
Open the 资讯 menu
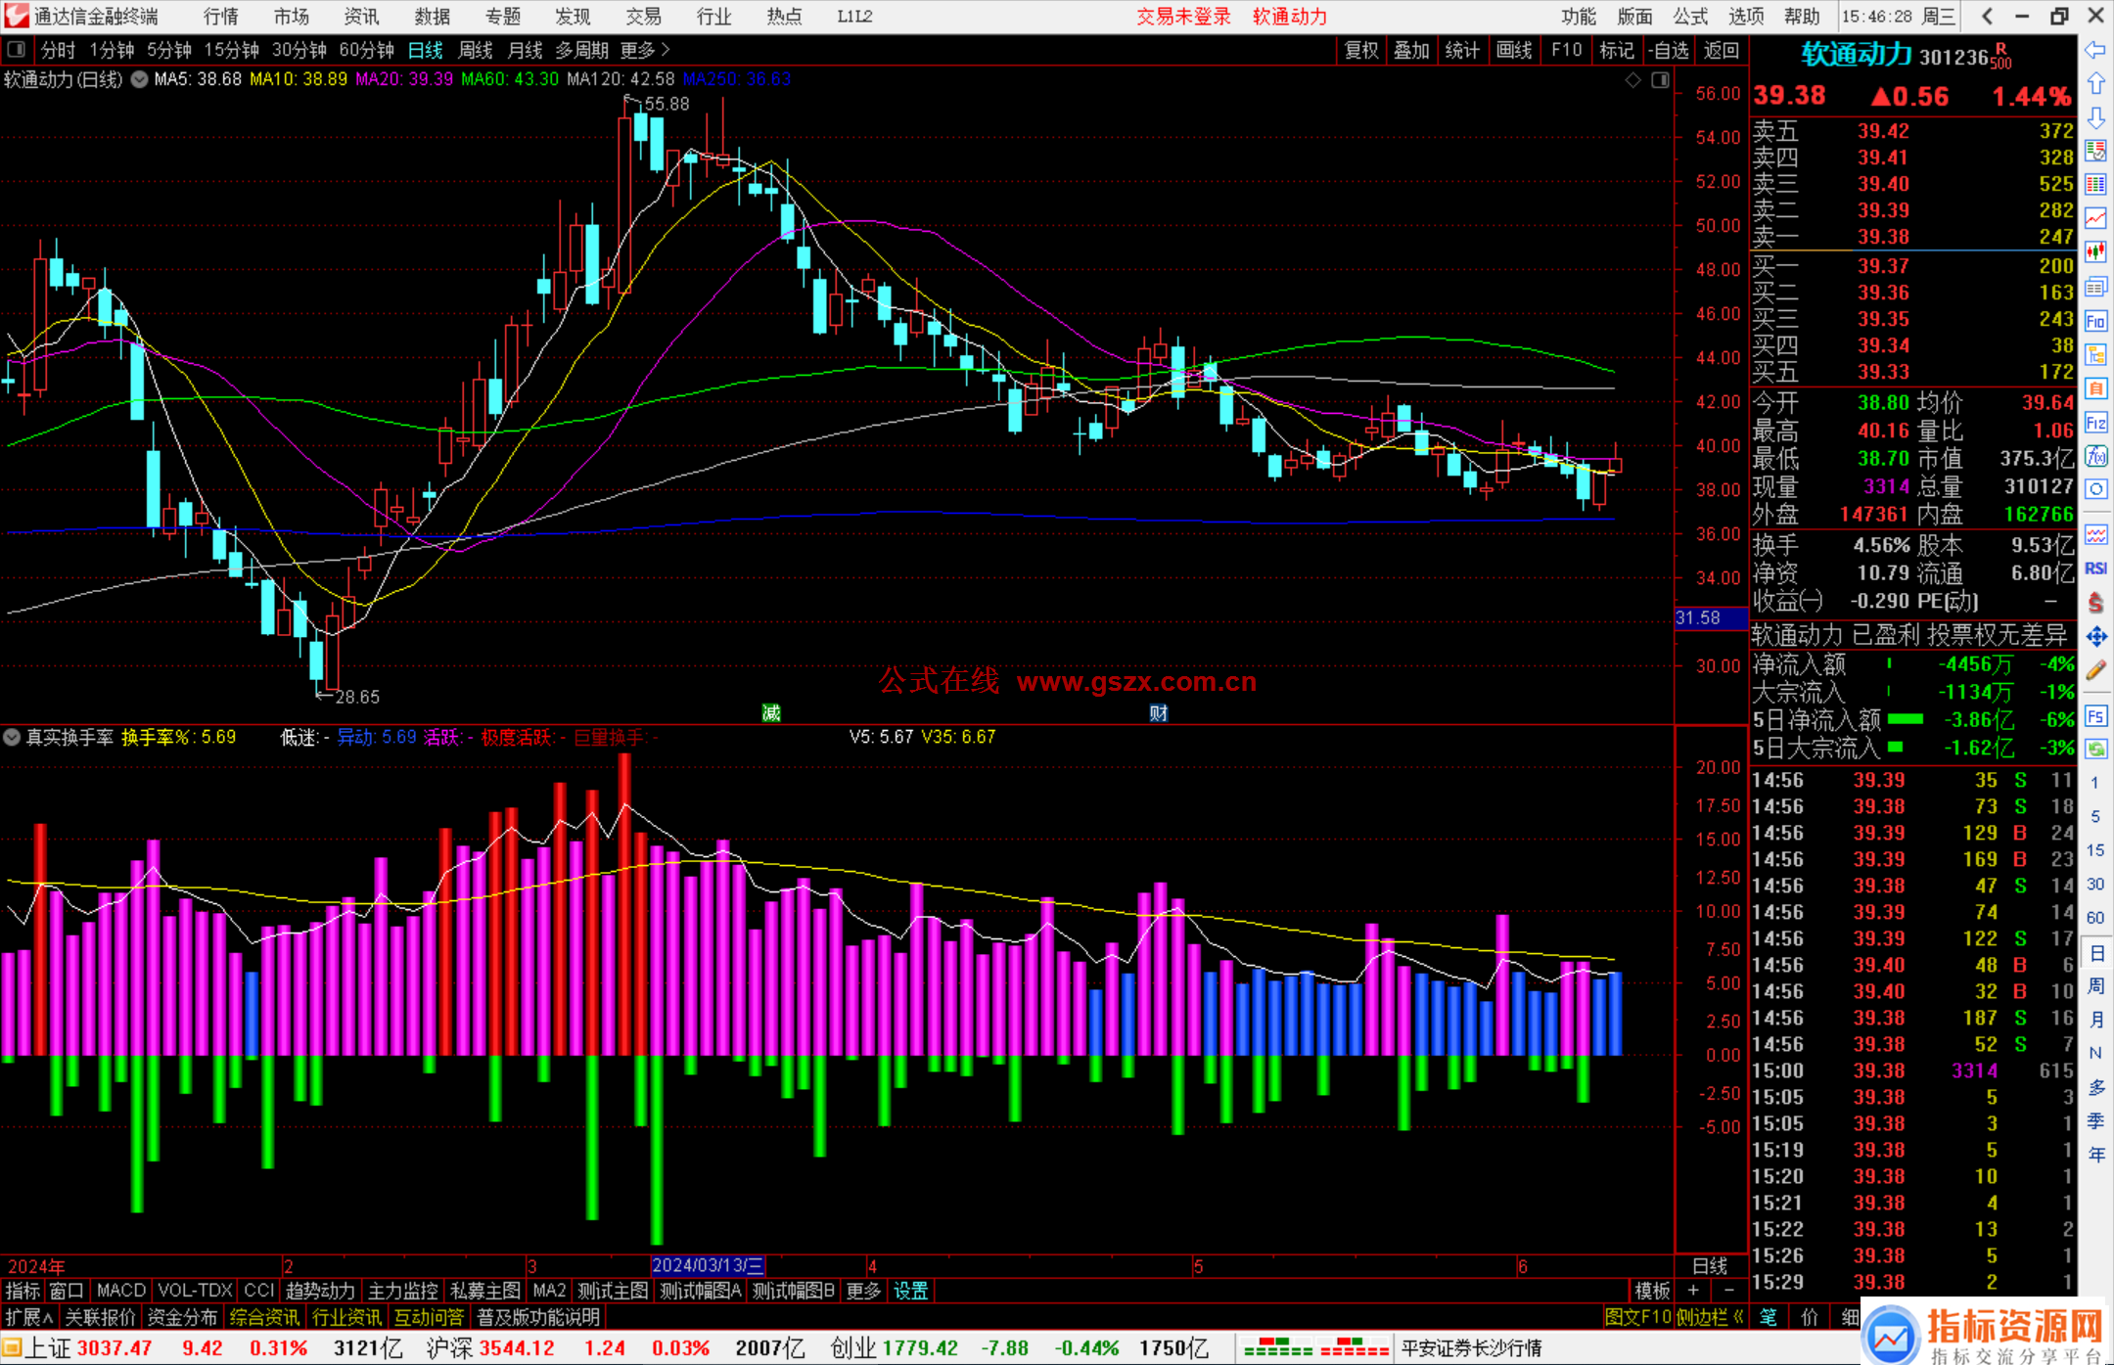(x=362, y=17)
